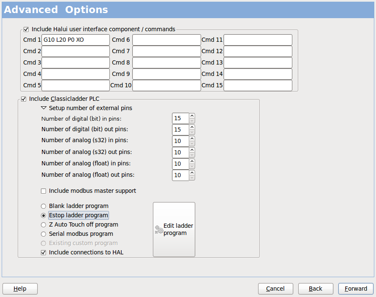Decrease analog (float) out pins value
The image size is (376, 297).
pos(192,177)
